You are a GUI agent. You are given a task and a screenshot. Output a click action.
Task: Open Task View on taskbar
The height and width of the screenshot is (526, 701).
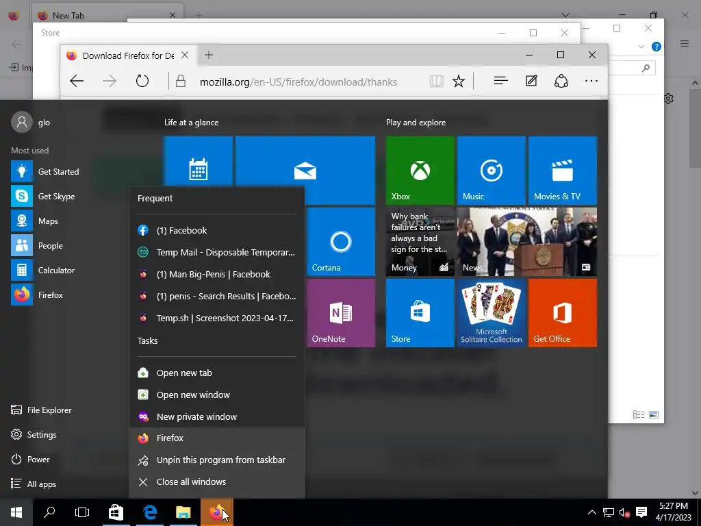pos(82,512)
